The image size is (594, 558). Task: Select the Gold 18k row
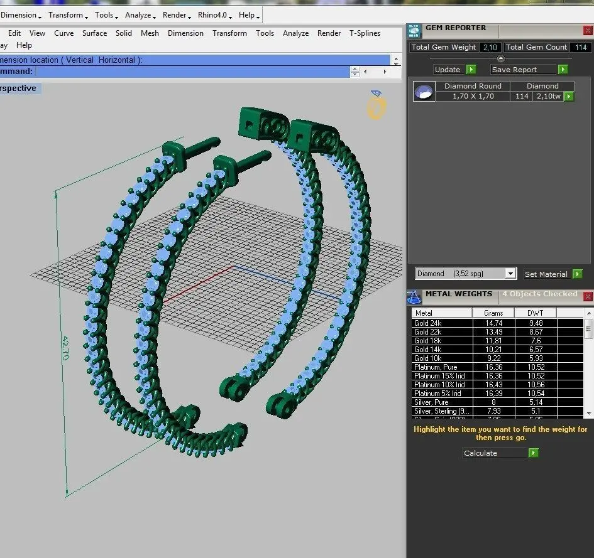point(497,340)
